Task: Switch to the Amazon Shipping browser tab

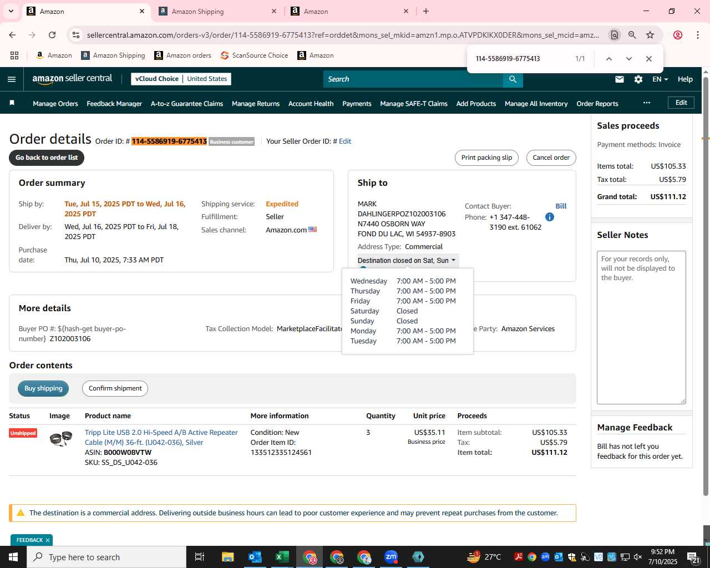Action: pyautogui.click(x=217, y=11)
